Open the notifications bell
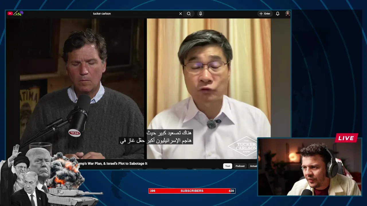This screenshot has height=206, width=367. point(278,13)
